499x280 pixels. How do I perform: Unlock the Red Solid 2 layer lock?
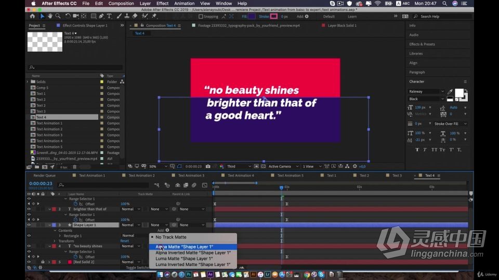(43, 262)
